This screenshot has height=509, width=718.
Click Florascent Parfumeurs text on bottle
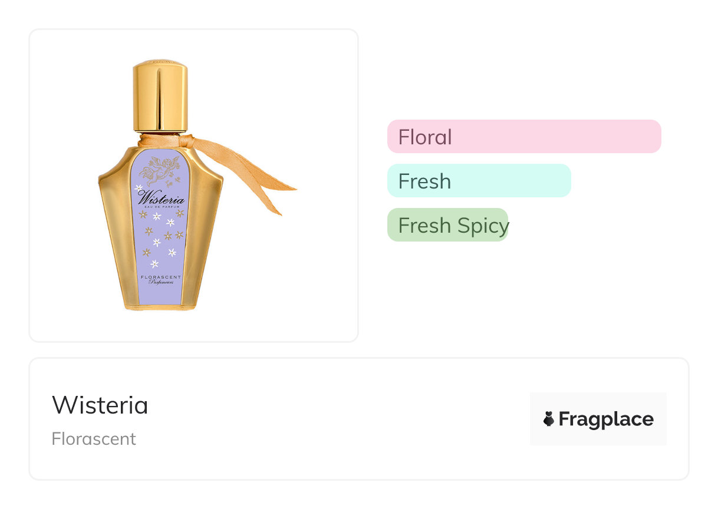tap(161, 279)
